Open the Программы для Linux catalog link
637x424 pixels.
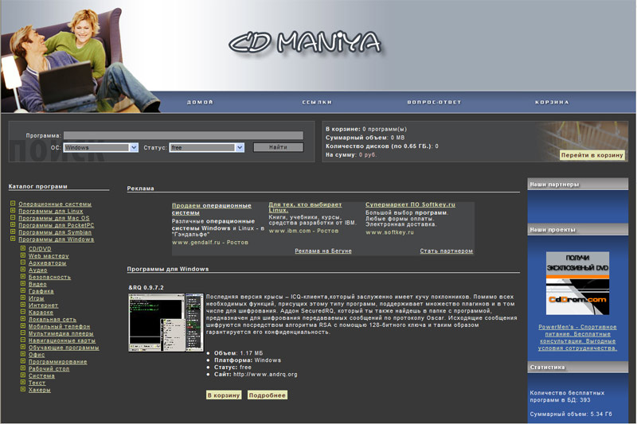click(51, 211)
